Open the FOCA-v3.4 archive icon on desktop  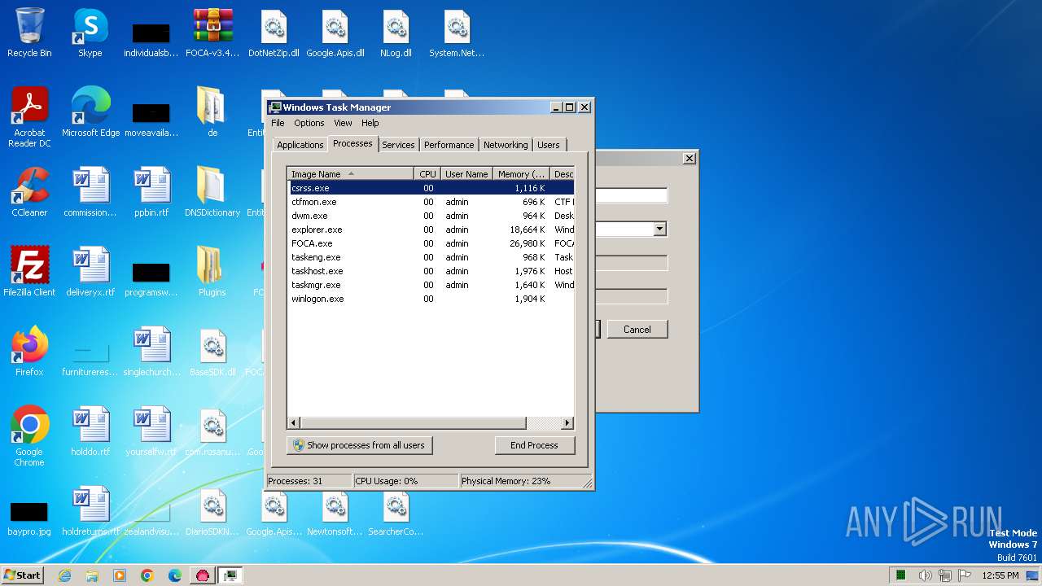pos(212,33)
